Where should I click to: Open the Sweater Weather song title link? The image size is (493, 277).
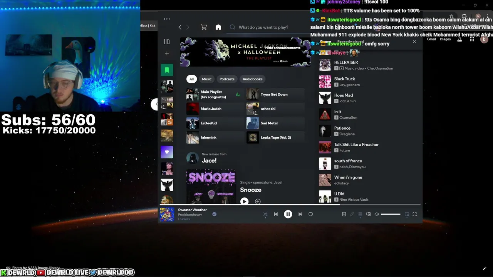coord(192,210)
